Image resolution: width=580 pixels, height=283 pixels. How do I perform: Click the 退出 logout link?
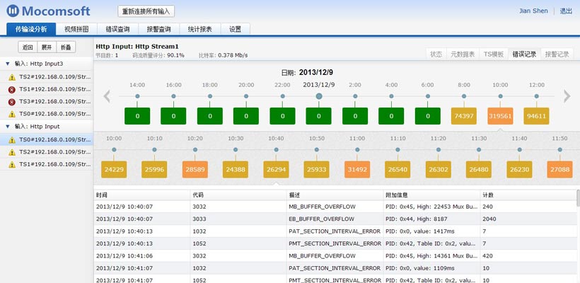tap(567, 11)
